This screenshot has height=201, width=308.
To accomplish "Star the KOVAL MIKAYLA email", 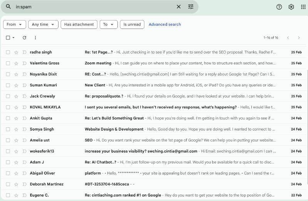I will [16, 108].
